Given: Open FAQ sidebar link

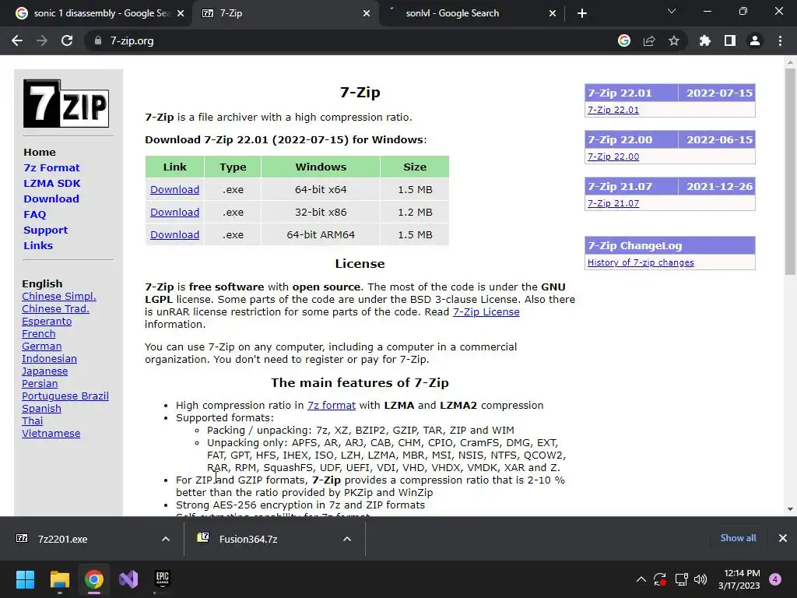Looking at the screenshot, I should coord(34,215).
